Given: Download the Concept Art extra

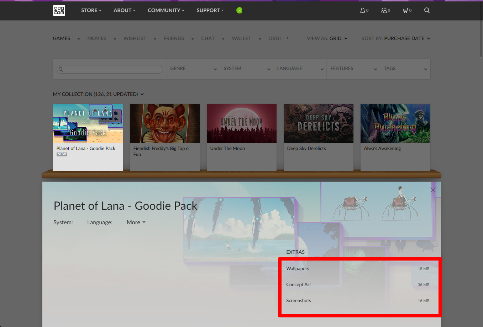Looking at the screenshot, I should pos(358,285).
